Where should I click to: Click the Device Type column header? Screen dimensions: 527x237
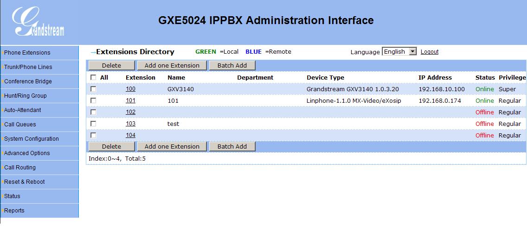325,77
